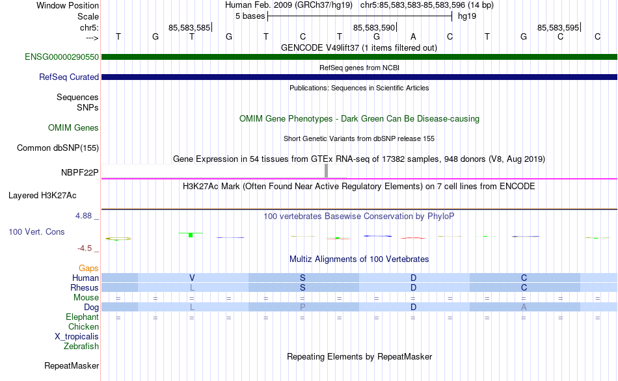Viewport: 618px width, 381px height.
Task: Click the SNPs track label
Action: [88, 107]
